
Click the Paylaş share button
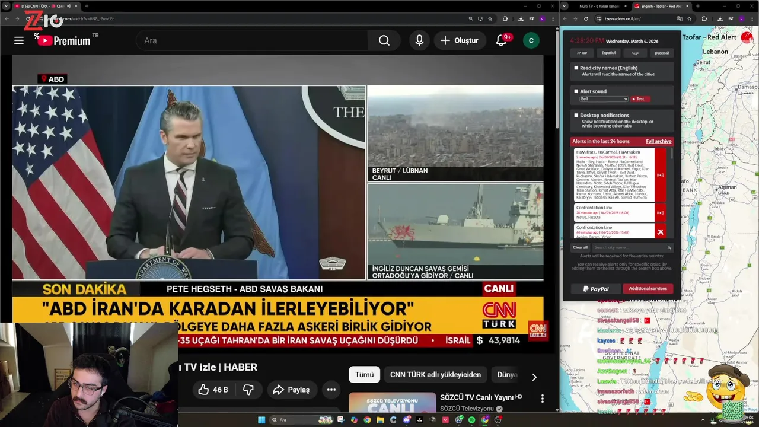[291, 390]
